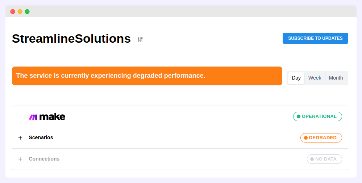Click the orange dot in Degraded badge
This screenshot has width=362, height=183.
(x=306, y=138)
